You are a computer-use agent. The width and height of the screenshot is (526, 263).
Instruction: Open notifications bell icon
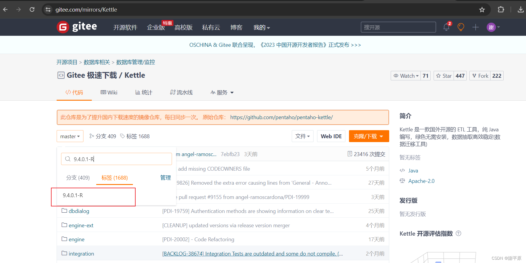446,27
